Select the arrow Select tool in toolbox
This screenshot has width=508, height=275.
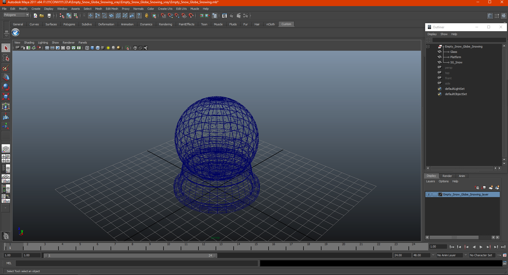click(6, 48)
